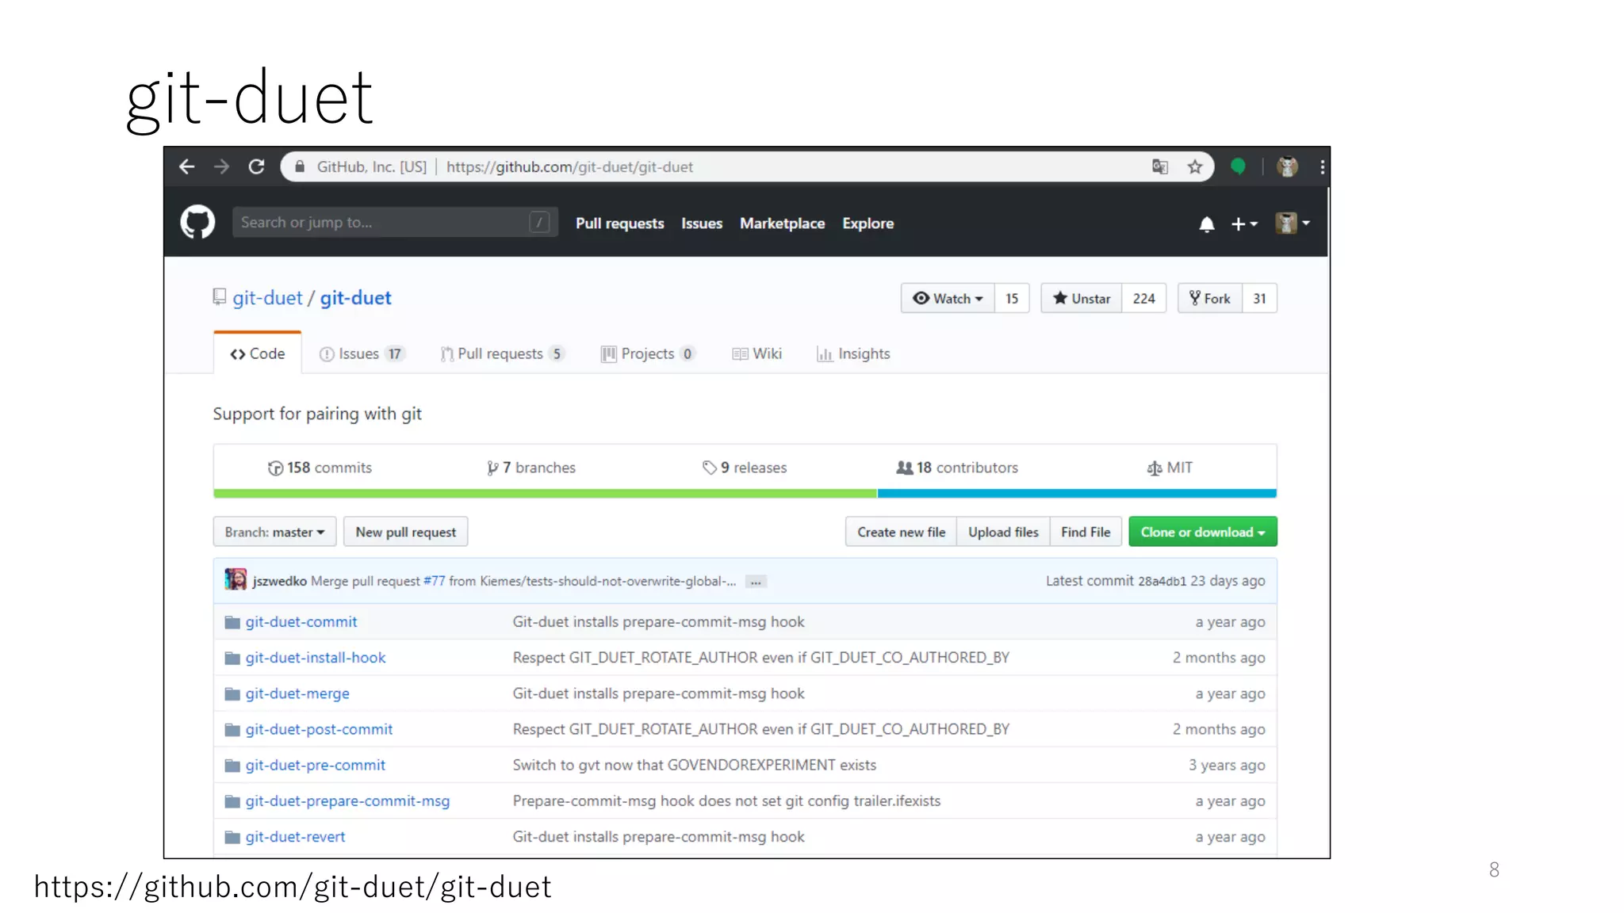Open git-duet-revert folder

click(x=295, y=837)
